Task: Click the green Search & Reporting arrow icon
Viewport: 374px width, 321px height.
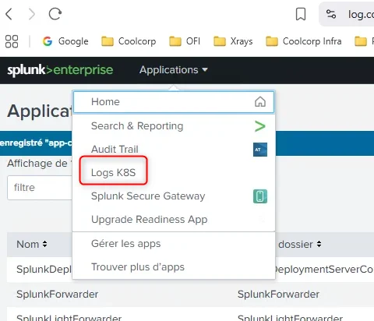Action: click(260, 126)
